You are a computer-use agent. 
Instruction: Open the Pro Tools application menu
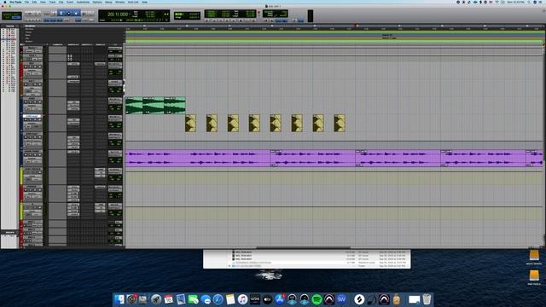tap(15, 2)
